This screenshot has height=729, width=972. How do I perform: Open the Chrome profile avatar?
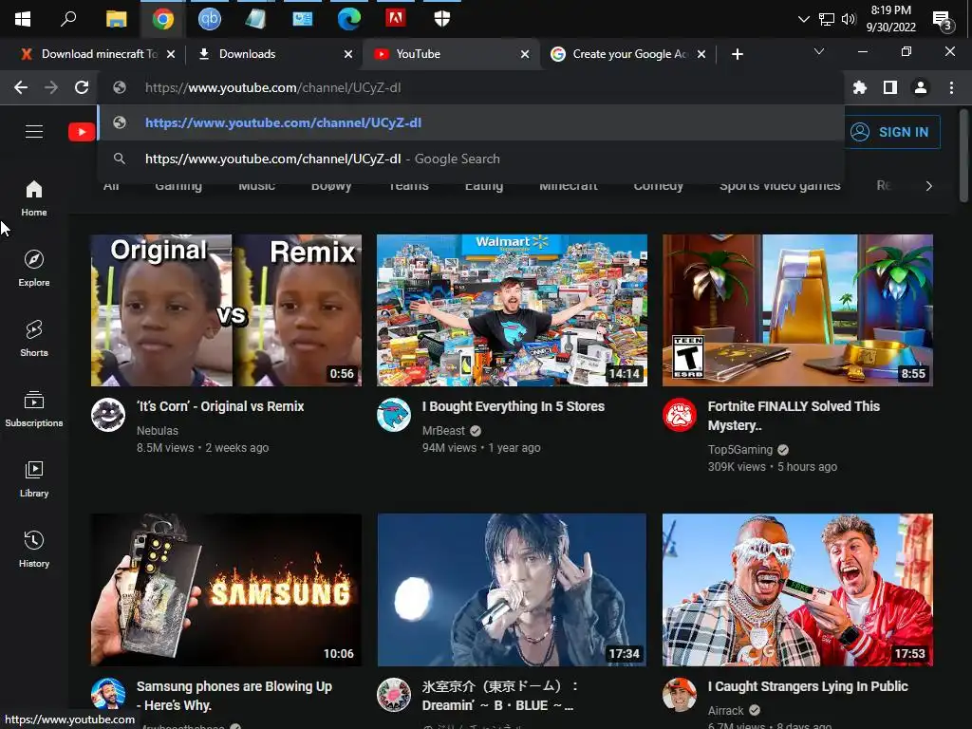coord(921,87)
